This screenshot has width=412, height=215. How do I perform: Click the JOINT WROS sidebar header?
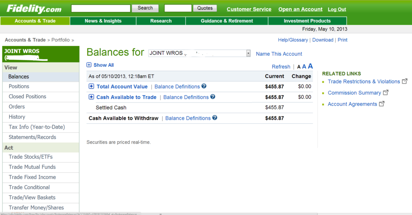click(41, 54)
